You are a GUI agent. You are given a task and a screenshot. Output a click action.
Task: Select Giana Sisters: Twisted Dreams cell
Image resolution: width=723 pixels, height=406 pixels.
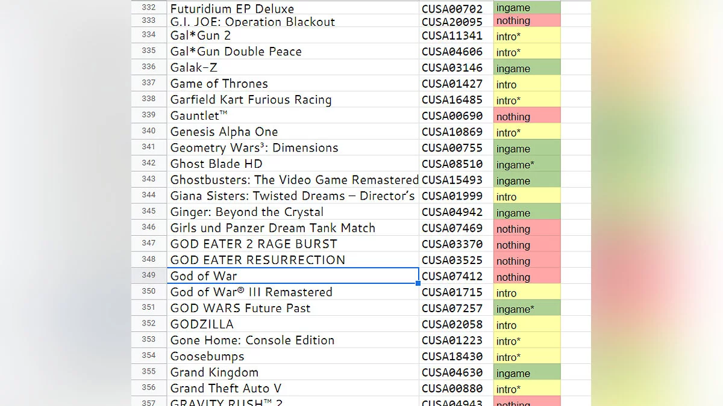[293, 196]
